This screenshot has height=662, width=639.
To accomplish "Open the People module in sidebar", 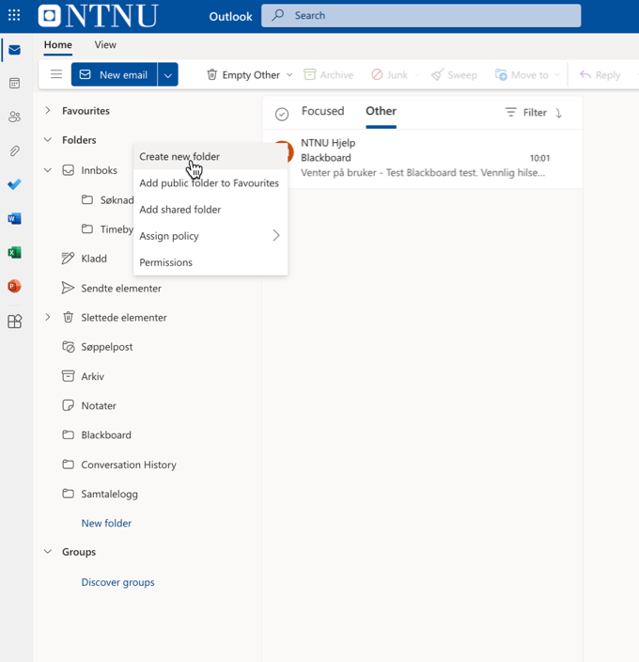I will (14, 117).
